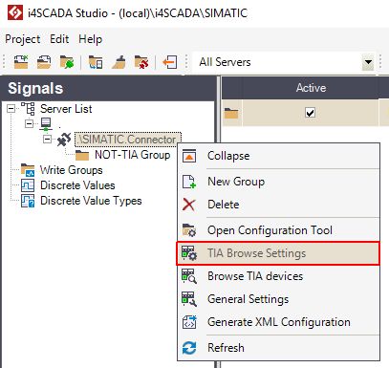Select the NOT-TIA Group folder
This screenshot has height=368, width=389.
pos(132,155)
